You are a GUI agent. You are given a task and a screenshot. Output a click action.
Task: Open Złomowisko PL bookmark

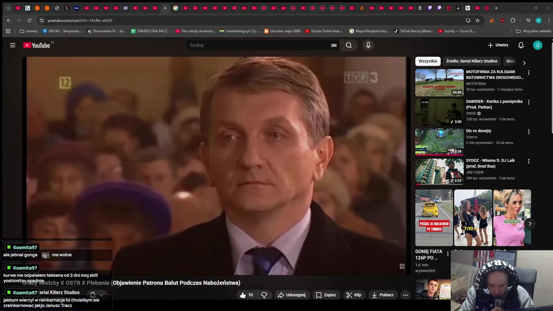pos(106,31)
